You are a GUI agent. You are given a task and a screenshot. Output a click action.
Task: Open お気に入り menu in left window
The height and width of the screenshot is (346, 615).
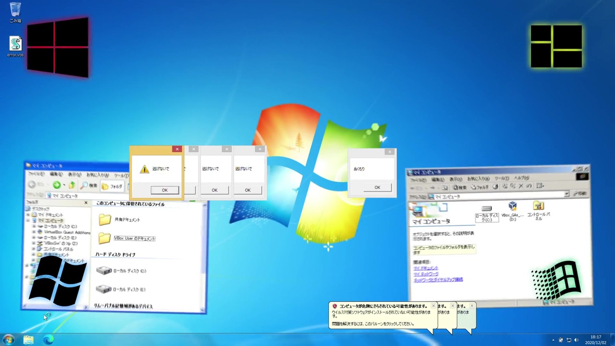pos(98,175)
